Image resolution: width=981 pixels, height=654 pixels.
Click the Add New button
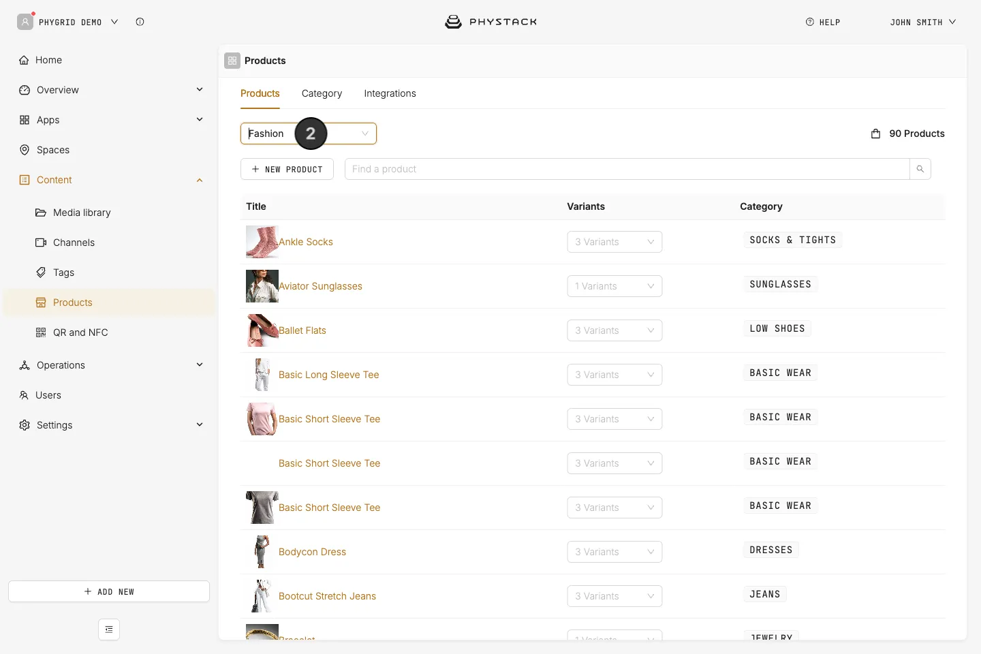pyautogui.click(x=109, y=591)
